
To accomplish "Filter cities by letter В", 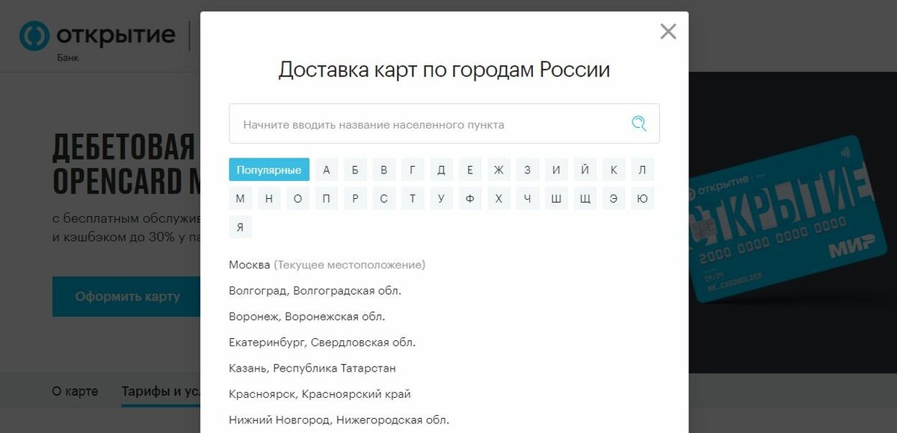I will click(384, 170).
